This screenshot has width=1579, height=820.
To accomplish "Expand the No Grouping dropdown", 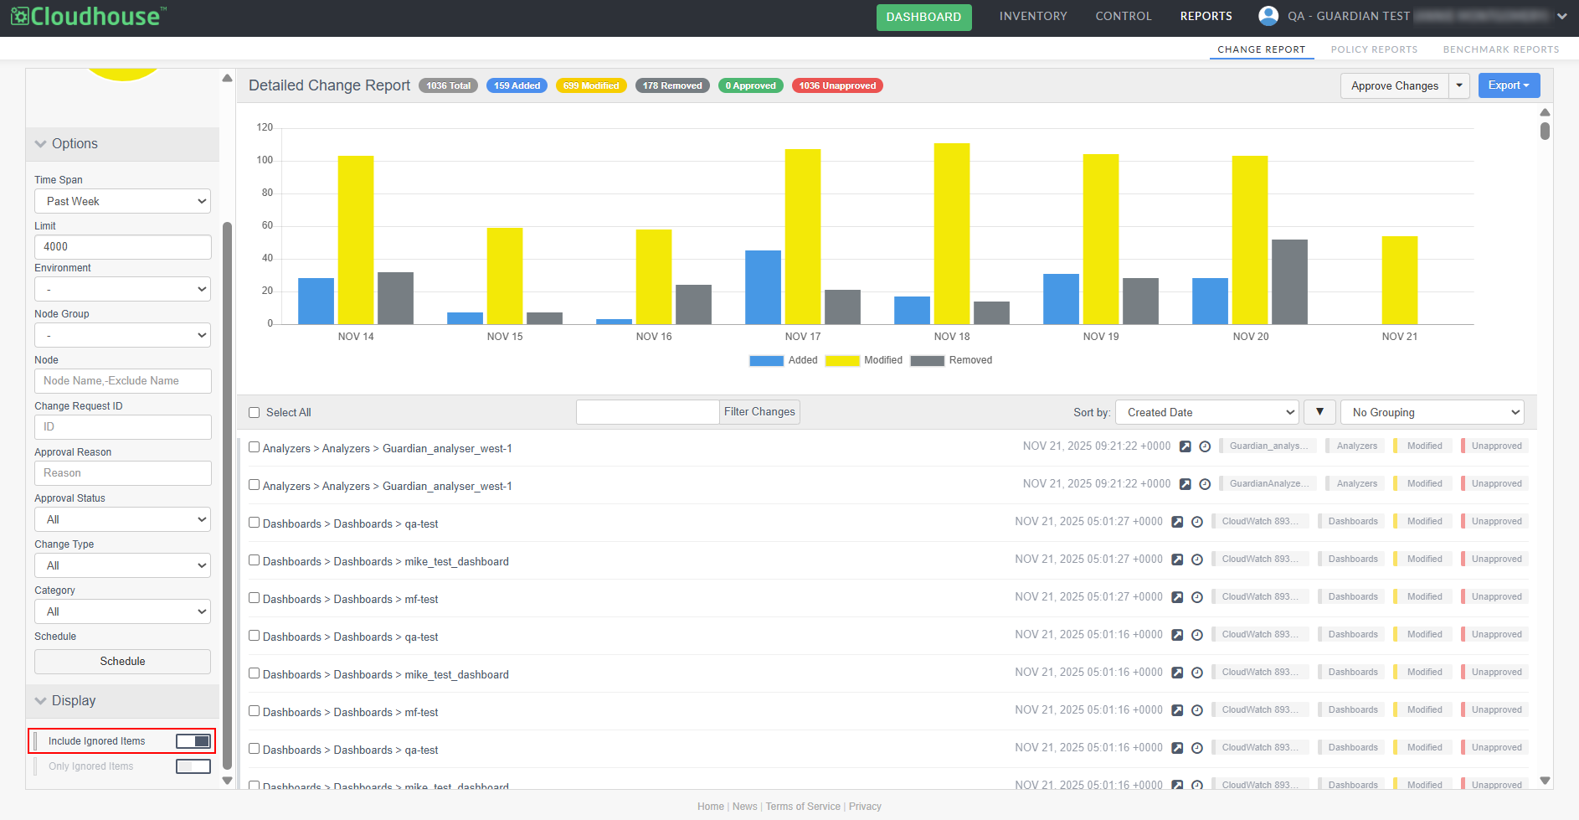I will (x=1432, y=412).
